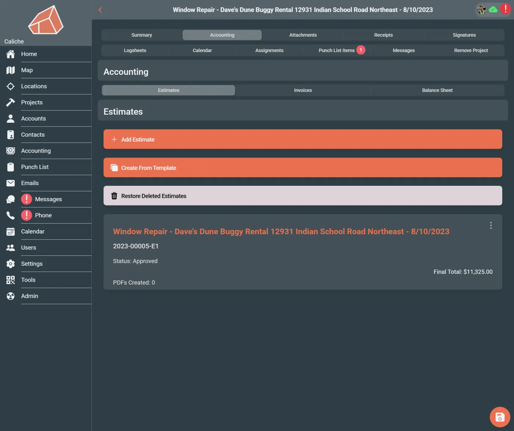The height and width of the screenshot is (431, 514).
Task: Click the Map icon in sidebar
Action: [11, 70]
